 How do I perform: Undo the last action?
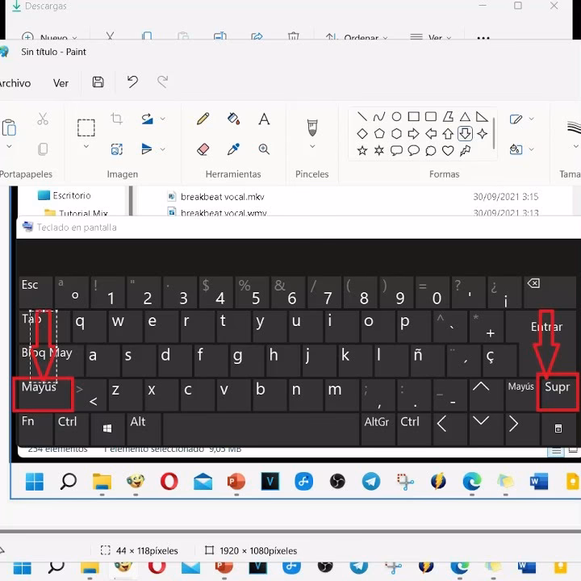pyautogui.click(x=132, y=82)
